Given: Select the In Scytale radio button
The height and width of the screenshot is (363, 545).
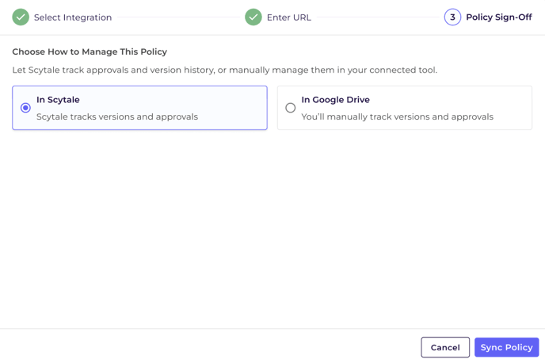Looking at the screenshot, I should coord(25,108).
